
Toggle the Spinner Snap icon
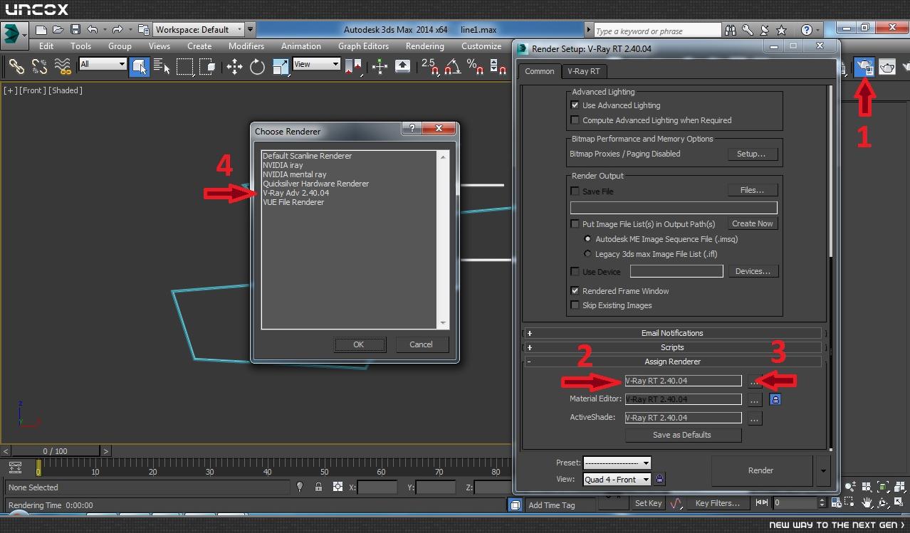click(x=496, y=67)
